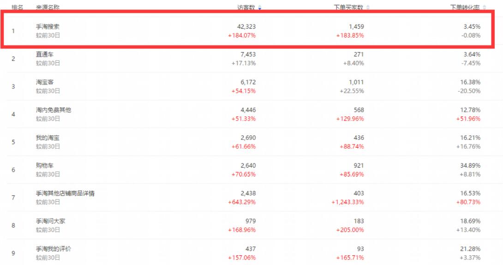
Task: Open the 手淘我的评价 source
Action: (54, 249)
